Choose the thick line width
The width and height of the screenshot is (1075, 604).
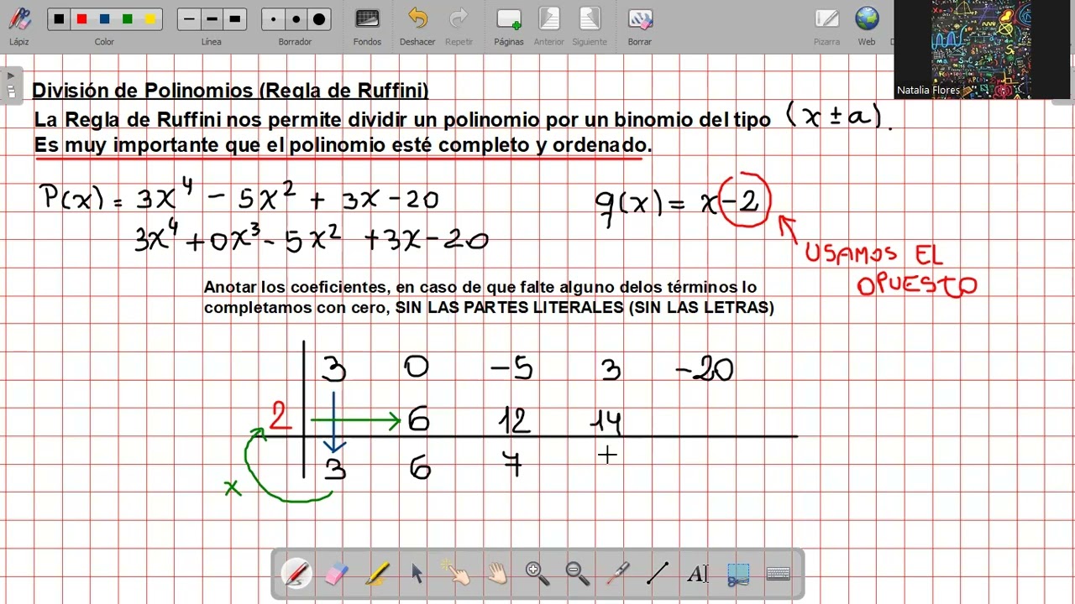click(x=235, y=19)
